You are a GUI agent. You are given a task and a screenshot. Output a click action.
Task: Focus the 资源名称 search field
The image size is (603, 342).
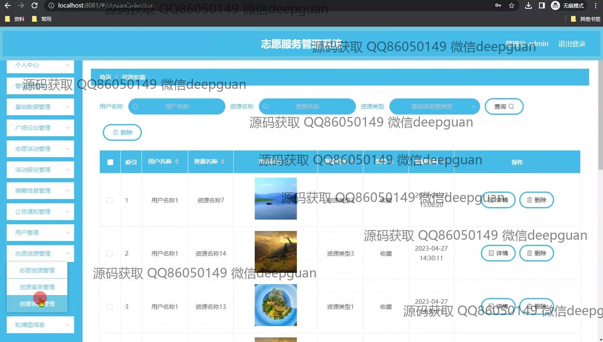(x=307, y=106)
